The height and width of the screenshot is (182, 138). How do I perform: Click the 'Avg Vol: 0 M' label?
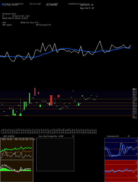click(x=87, y=5)
